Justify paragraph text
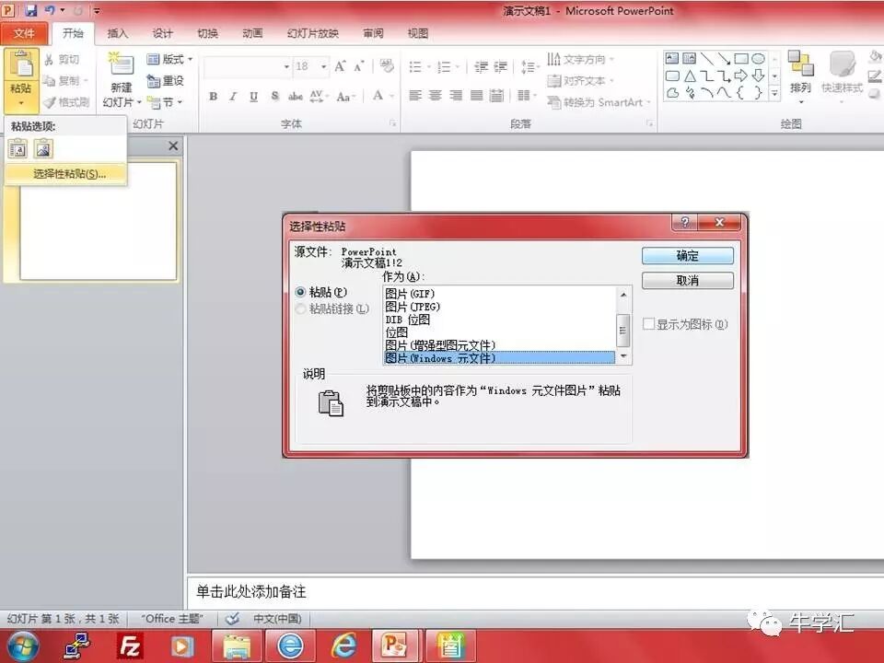 point(476,95)
